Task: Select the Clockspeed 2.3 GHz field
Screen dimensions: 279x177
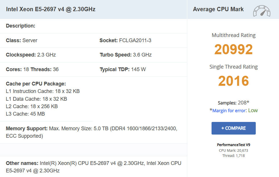Action: point(31,55)
